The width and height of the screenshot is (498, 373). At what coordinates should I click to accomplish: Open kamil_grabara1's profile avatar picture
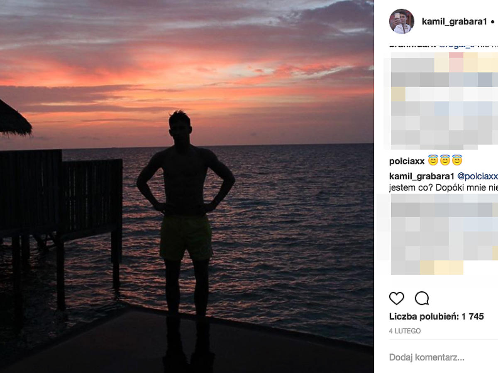401,21
